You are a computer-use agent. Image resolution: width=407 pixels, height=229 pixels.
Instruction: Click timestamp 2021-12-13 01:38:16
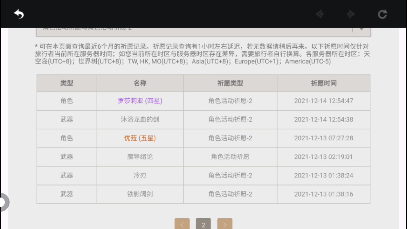[324, 194]
